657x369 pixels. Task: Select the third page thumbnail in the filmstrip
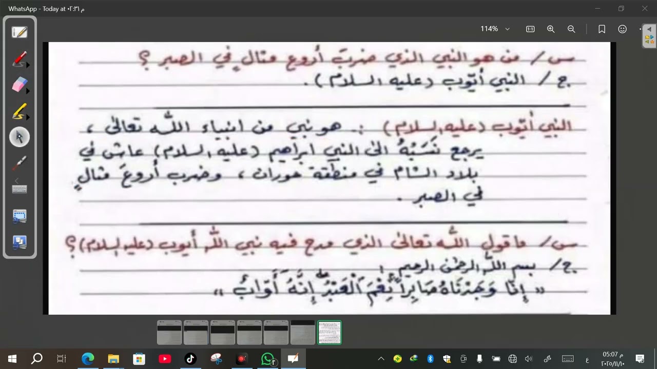223,333
